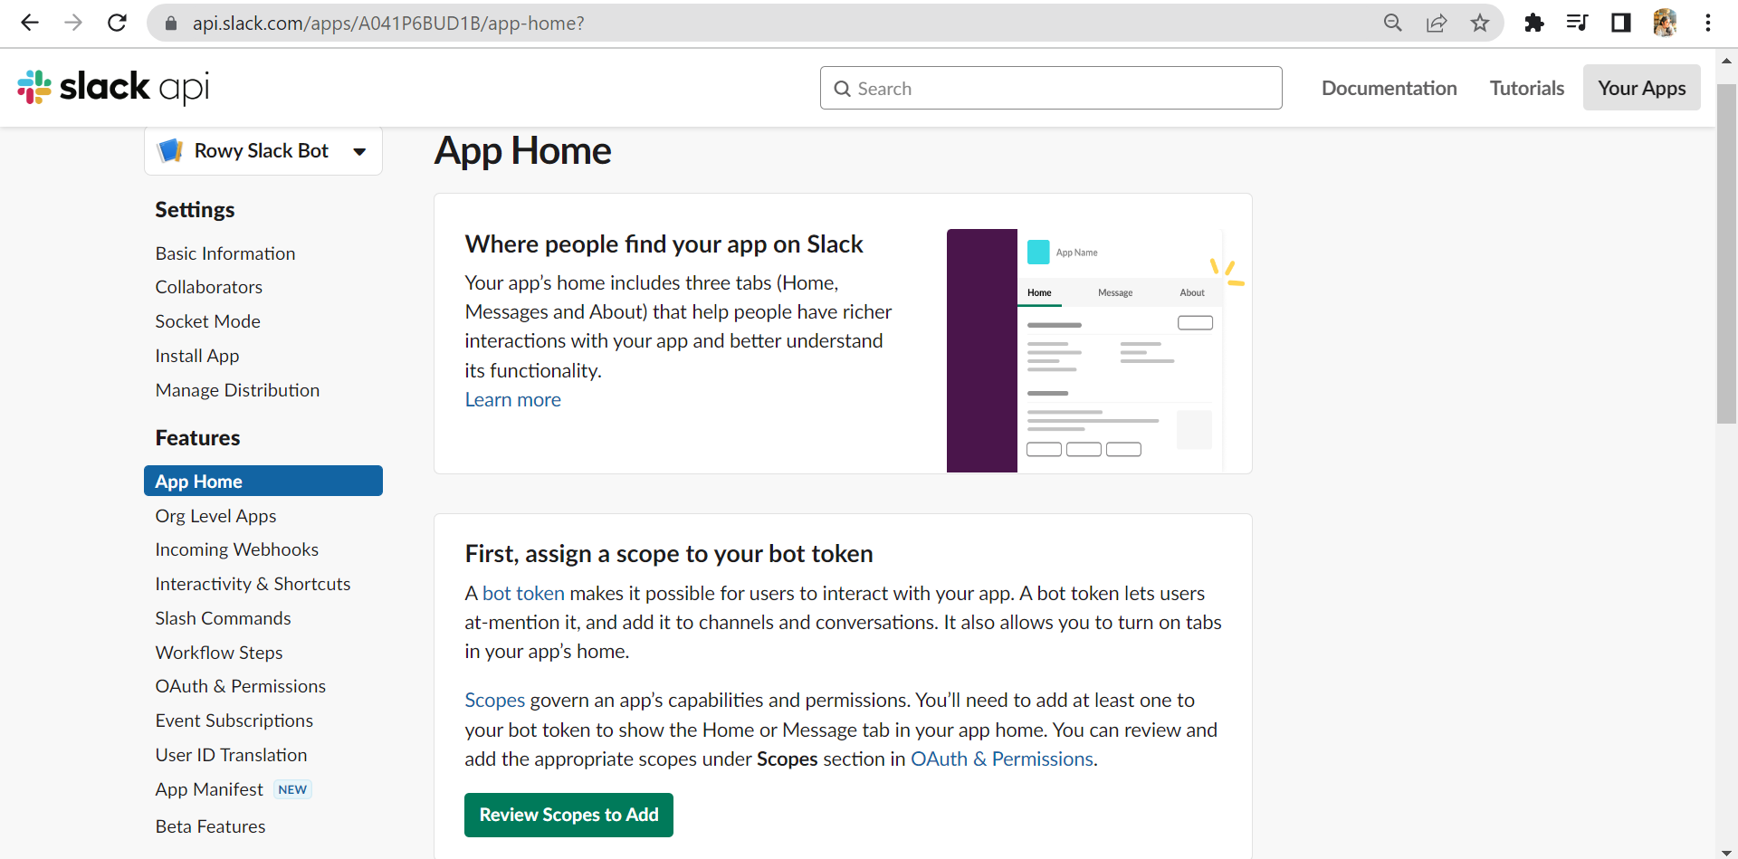Viewport: 1738px width, 859px height.
Task: Open the Your Apps tab
Action: click(x=1641, y=88)
